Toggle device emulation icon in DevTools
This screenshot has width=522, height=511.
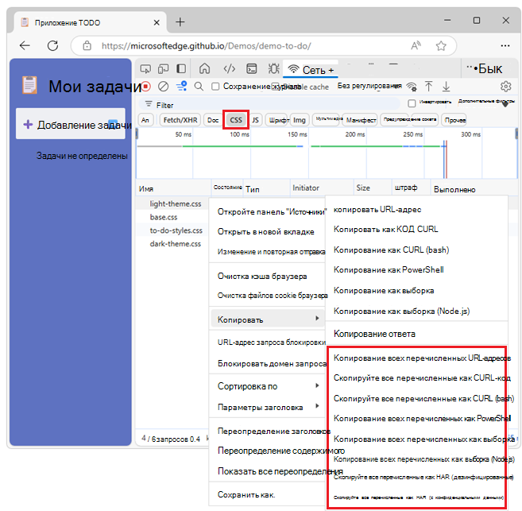coord(163,69)
